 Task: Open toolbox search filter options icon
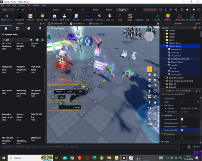(42, 40)
